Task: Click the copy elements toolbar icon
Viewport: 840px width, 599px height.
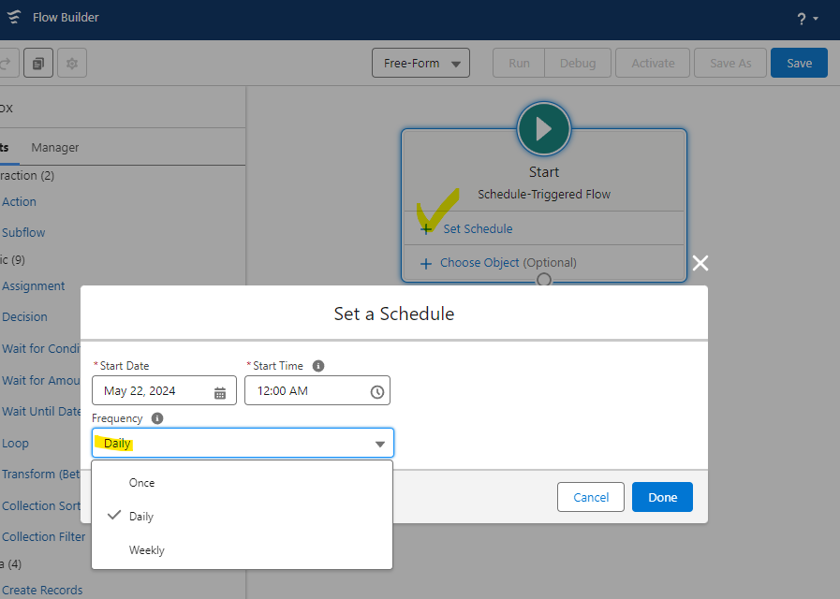Action: pos(38,63)
